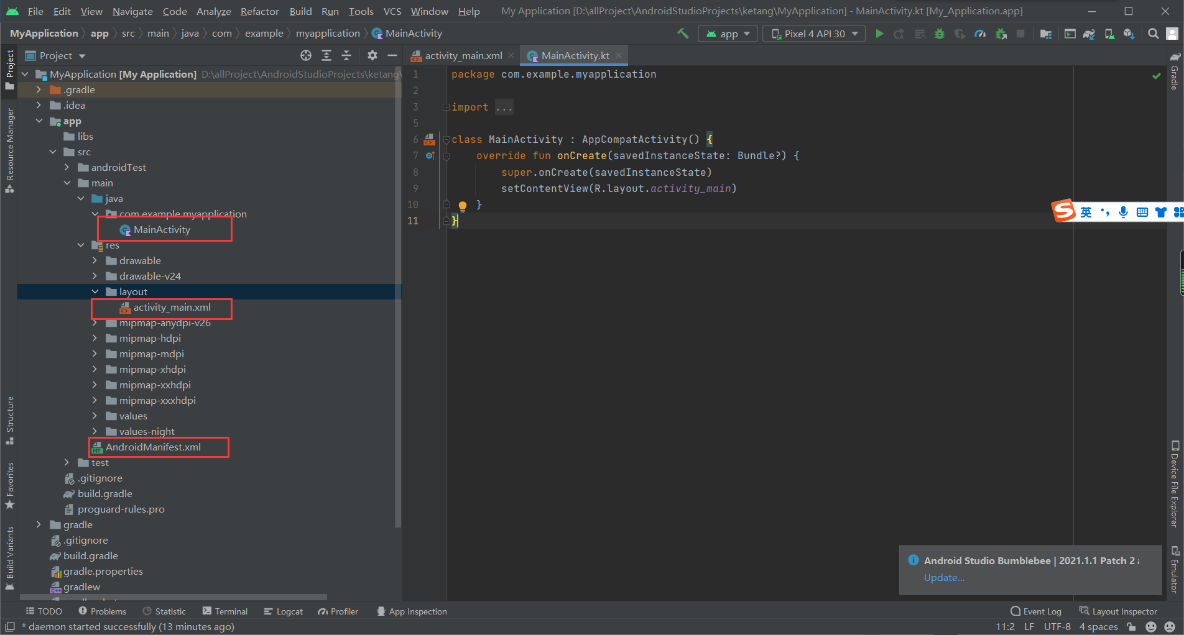1184x635 pixels.
Task: Open the Pixel 4 API 30 device dropdown
Action: tap(814, 34)
